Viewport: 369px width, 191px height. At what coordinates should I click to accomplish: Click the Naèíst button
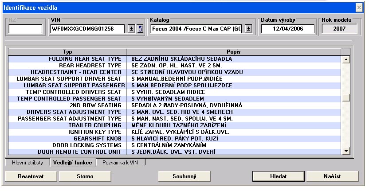point(332,176)
